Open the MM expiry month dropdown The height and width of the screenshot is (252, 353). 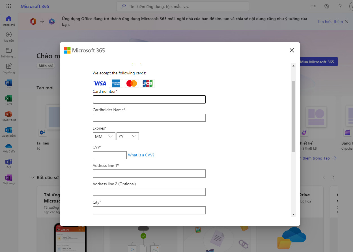click(x=104, y=136)
